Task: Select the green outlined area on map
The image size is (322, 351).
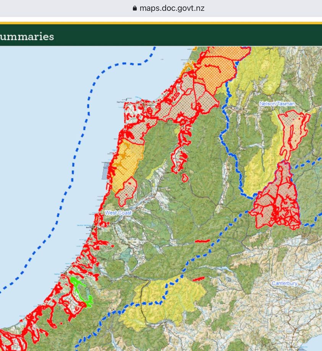Action: click(x=80, y=291)
